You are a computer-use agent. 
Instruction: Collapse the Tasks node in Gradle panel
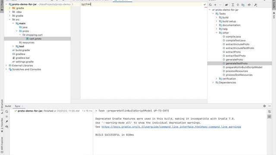pos(213,13)
